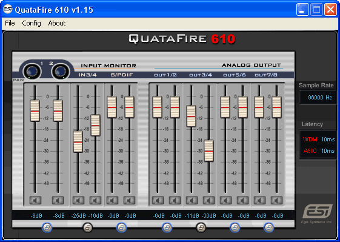Open the File menu
The width and height of the screenshot is (340, 242).
click(10, 23)
